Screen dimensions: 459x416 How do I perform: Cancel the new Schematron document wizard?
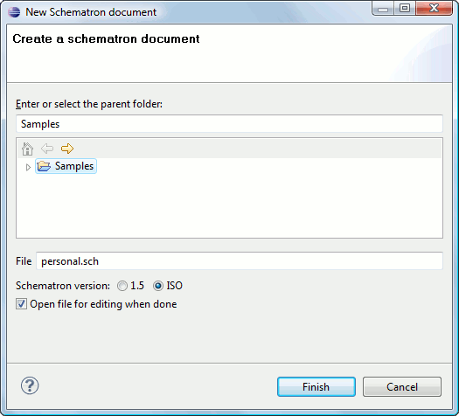tap(402, 387)
